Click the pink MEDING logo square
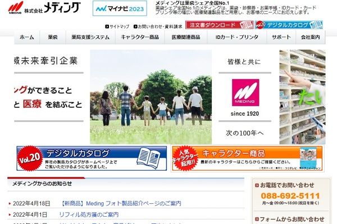Image resolution: width=337 pixels, height=224 pixels. coord(245,93)
